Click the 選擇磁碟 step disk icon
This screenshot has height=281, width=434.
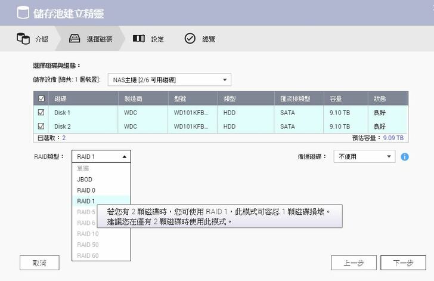tap(75, 39)
